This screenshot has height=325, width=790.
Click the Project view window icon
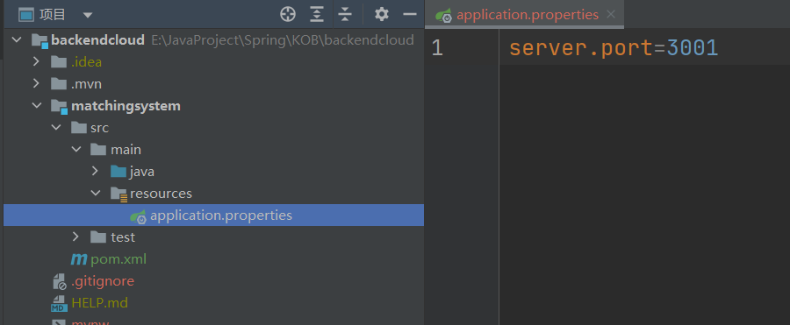(x=25, y=15)
